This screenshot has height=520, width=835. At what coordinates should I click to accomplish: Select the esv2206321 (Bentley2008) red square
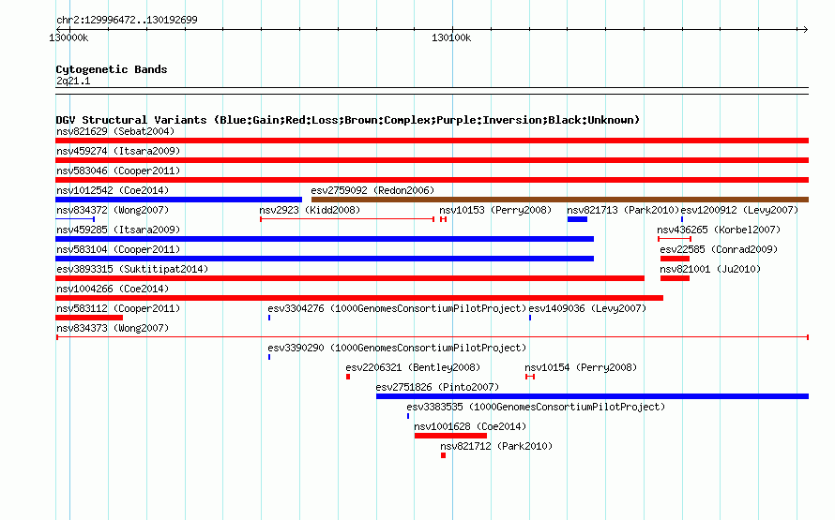click(x=348, y=377)
